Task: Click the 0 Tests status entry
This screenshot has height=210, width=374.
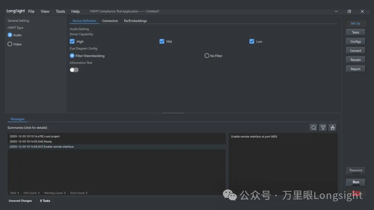Action: pos(45,201)
